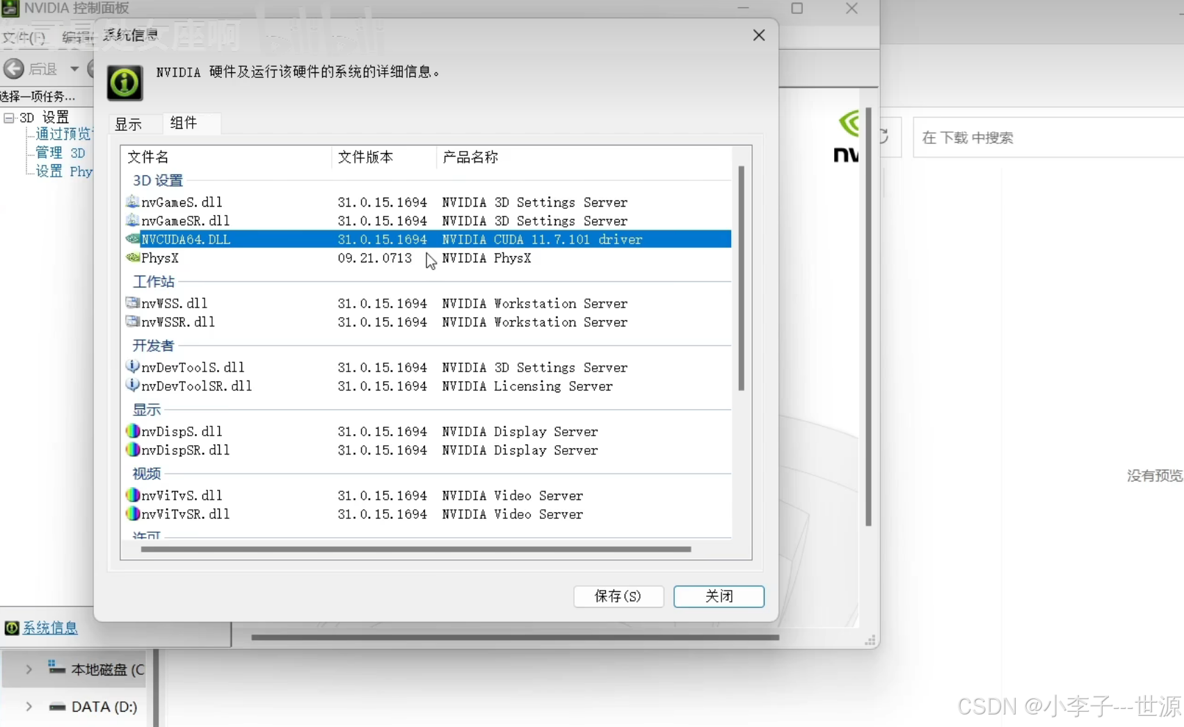The image size is (1184, 727).
Task: Click the nvDispSR.dll file icon
Action: (132, 450)
